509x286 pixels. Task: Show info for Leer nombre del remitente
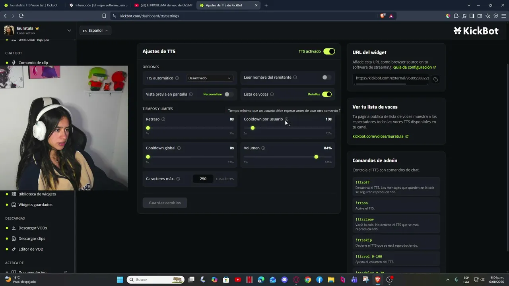point(295,77)
